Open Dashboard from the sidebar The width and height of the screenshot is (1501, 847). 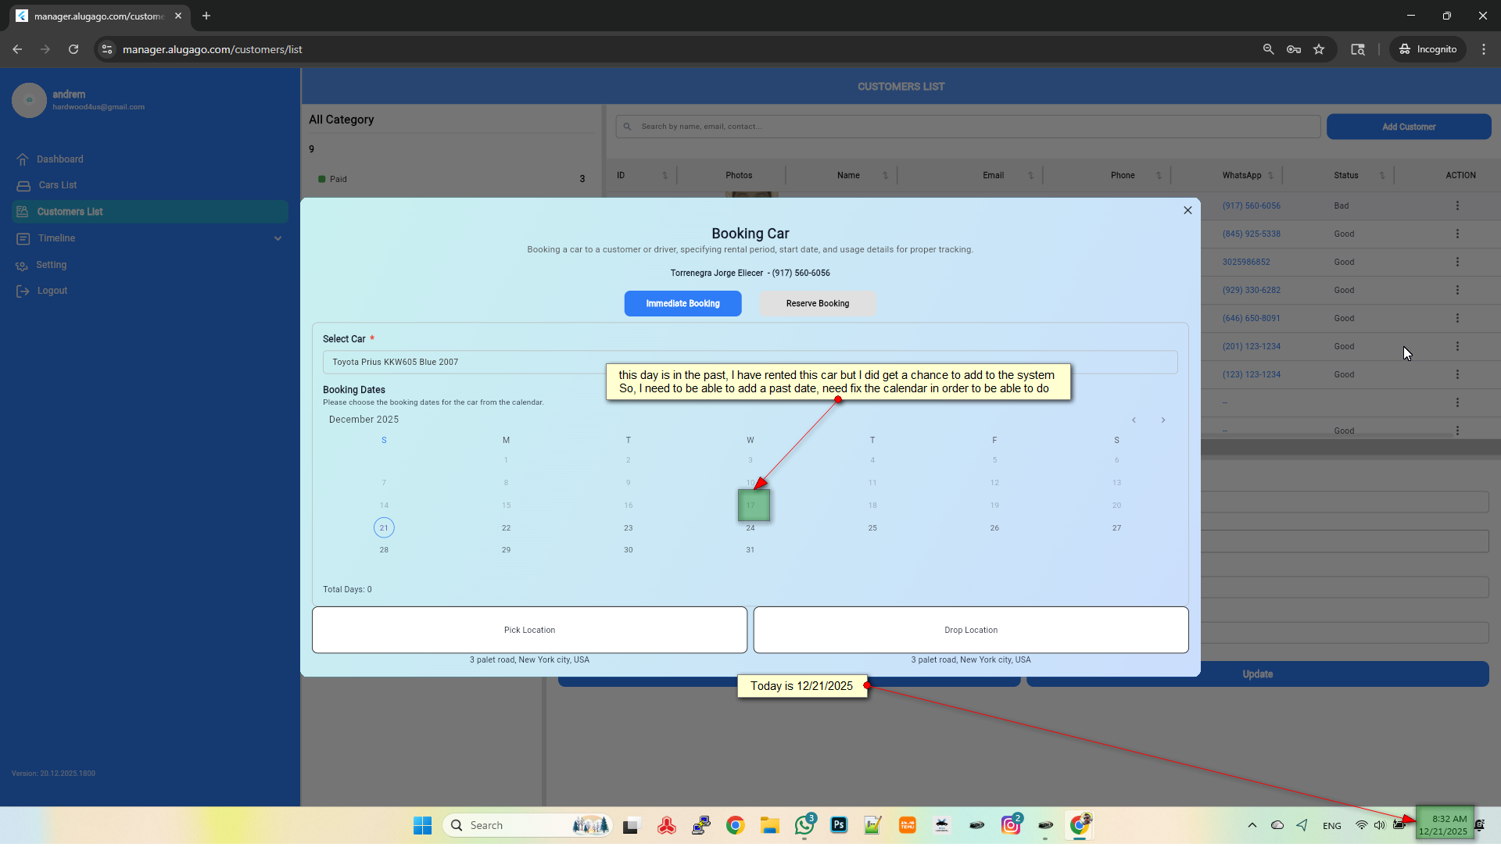click(59, 159)
